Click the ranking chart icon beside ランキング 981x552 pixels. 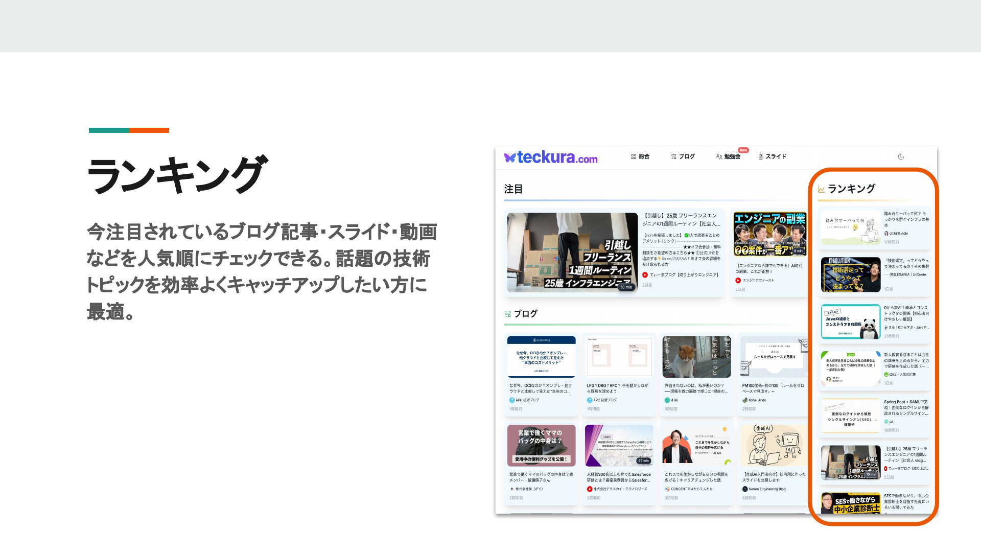(x=821, y=189)
